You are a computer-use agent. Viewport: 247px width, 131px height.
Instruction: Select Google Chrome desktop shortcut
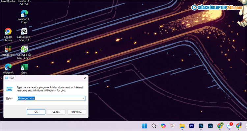point(8,35)
